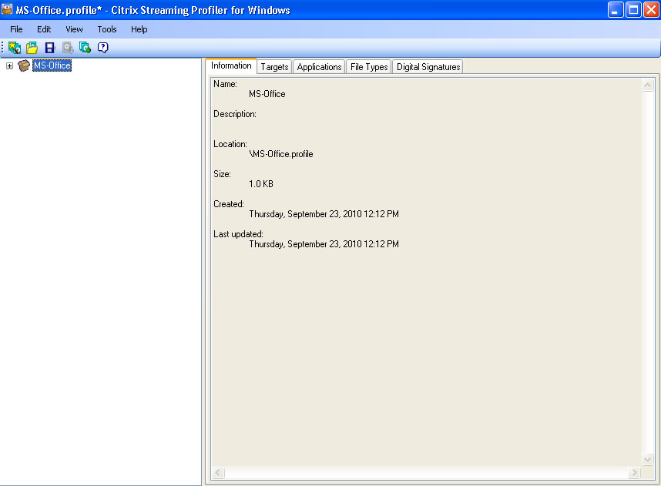The height and width of the screenshot is (486, 661).
Task: Click the location value '\MS-Office.profile'
Action: pyautogui.click(x=281, y=154)
